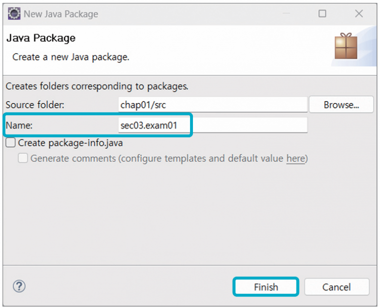Open help via the question mark icon

tap(19, 286)
